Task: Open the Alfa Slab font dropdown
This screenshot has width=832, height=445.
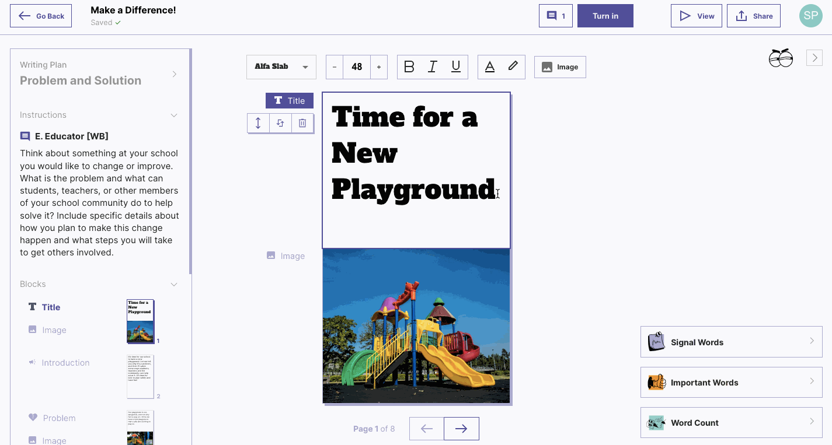Action: (x=281, y=67)
